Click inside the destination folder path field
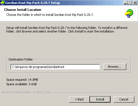 55,67
